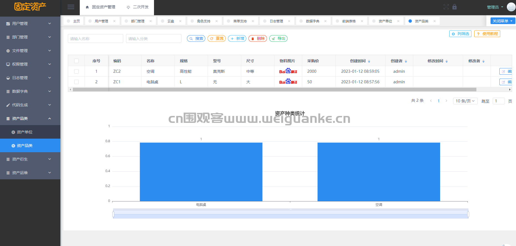Click the 搜索 button
This screenshot has width=516, height=246.
[196, 38]
